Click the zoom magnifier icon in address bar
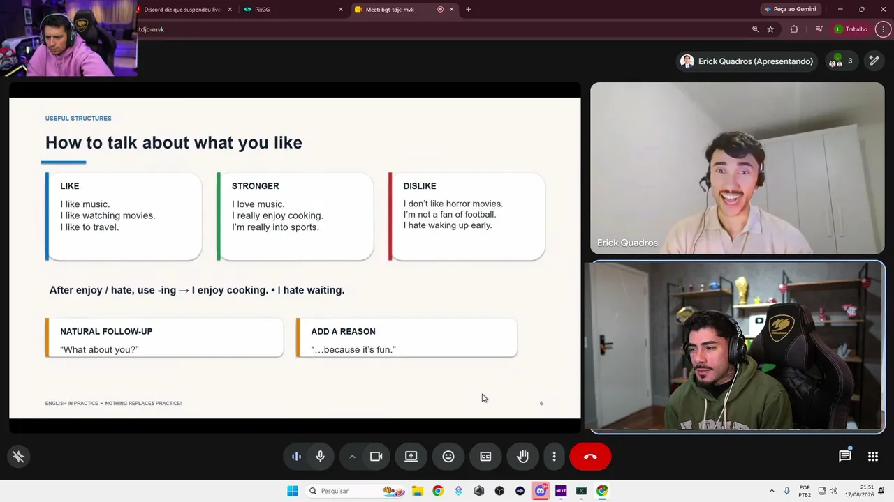The width and height of the screenshot is (894, 502). pyautogui.click(x=755, y=29)
